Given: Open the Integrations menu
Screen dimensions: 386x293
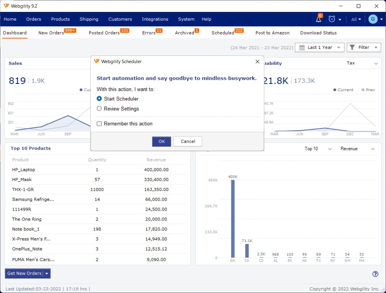Looking at the screenshot, I should (155, 19).
